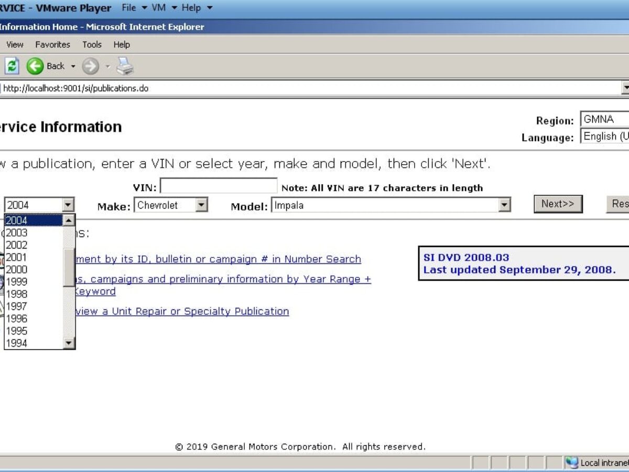
Task: Open the Make dropdown showing Chevrolet
Action: (x=201, y=205)
